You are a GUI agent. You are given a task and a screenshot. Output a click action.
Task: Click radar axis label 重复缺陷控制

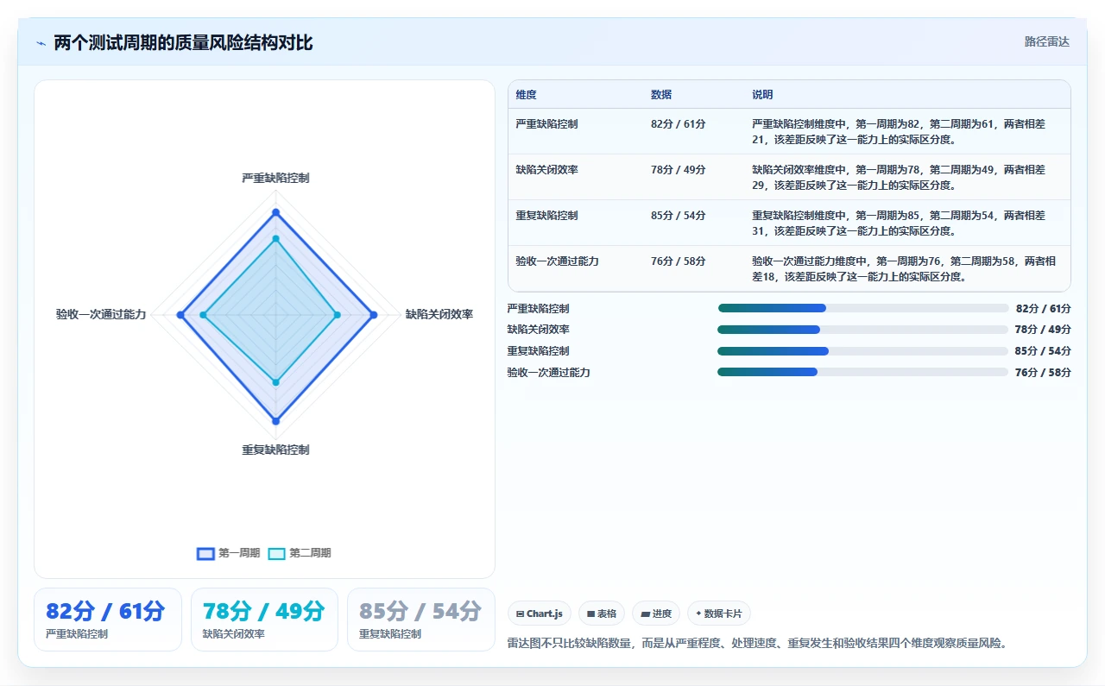[x=275, y=450]
